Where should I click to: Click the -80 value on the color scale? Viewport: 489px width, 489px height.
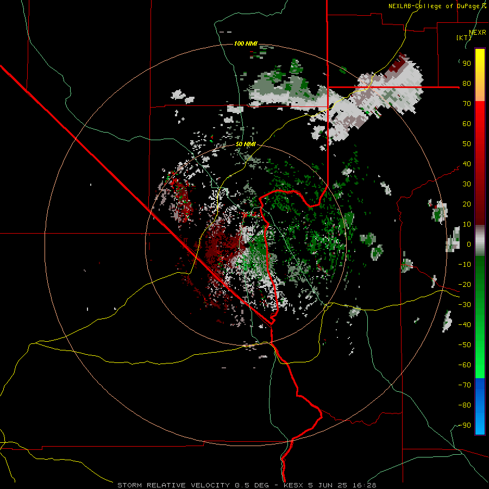[x=465, y=405]
